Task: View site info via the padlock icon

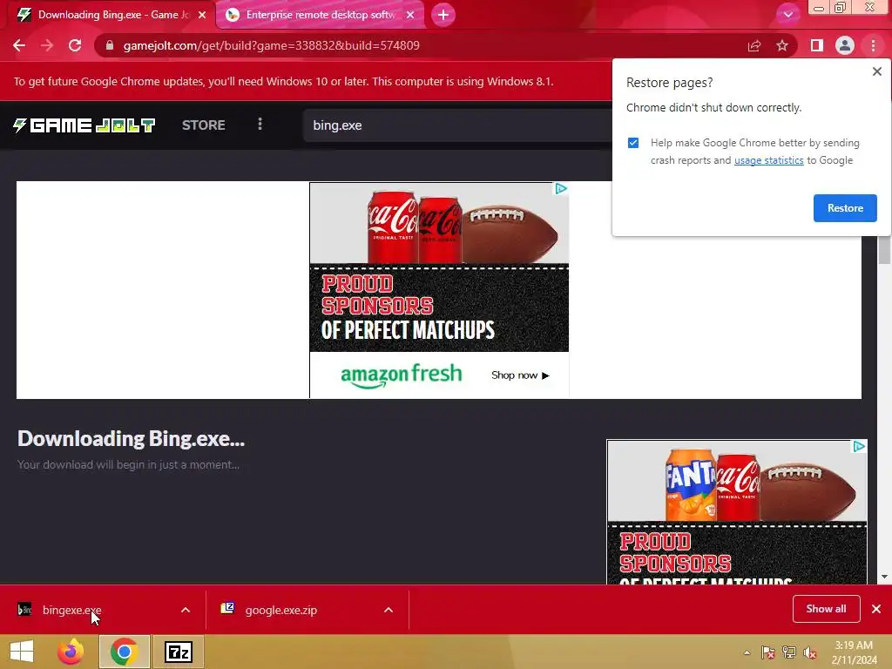Action: pyautogui.click(x=110, y=45)
